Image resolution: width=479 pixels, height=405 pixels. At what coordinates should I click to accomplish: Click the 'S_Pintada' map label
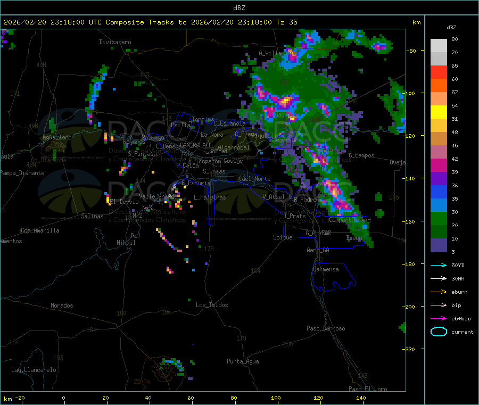coord(142,154)
